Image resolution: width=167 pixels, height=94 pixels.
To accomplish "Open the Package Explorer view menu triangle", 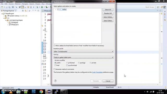I will tap(33, 10).
